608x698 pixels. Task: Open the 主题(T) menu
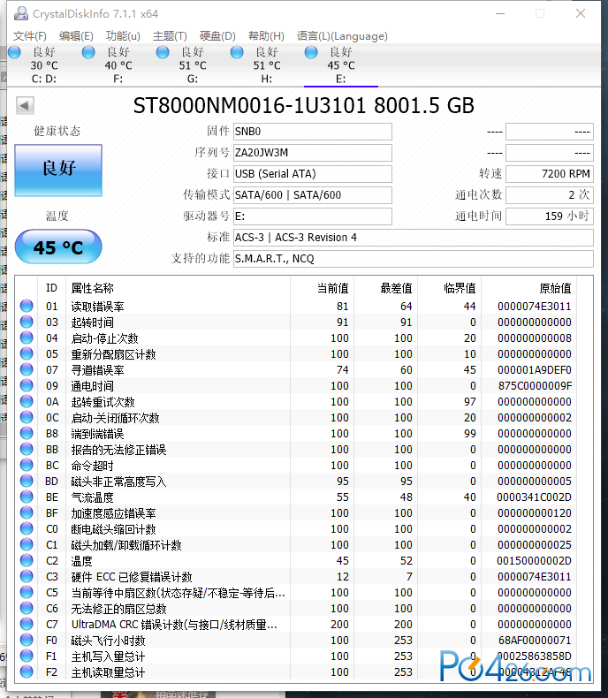170,36
